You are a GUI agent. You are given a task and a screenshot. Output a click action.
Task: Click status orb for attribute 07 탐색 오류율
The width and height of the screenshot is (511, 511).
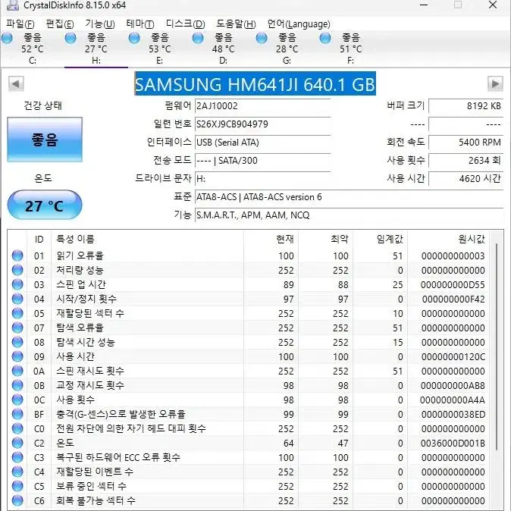click(x=17, y=328)
